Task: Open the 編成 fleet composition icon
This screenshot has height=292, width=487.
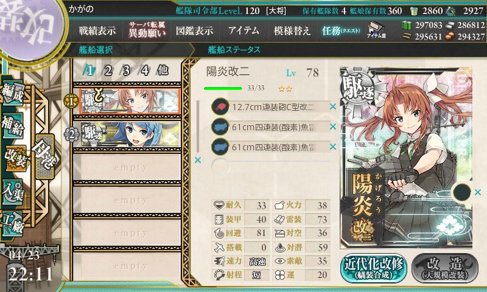Action: tap(13, 94)
